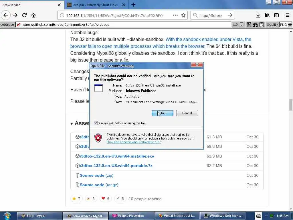The image size is (293, 220).
Task: Click the archive icon beside Source code (tar.gz)
Action: pyautogui.click(x=77, y=185)
